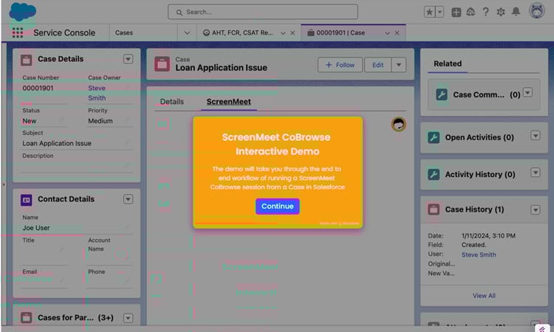Select the ScreenMeet tab

point(228,102)
